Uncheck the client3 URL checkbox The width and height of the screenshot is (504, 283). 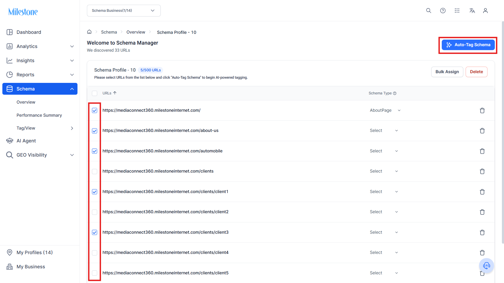click(95, 232)
